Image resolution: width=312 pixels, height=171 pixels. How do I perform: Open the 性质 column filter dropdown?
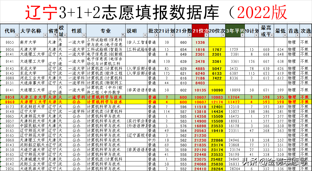click(83, 35)
